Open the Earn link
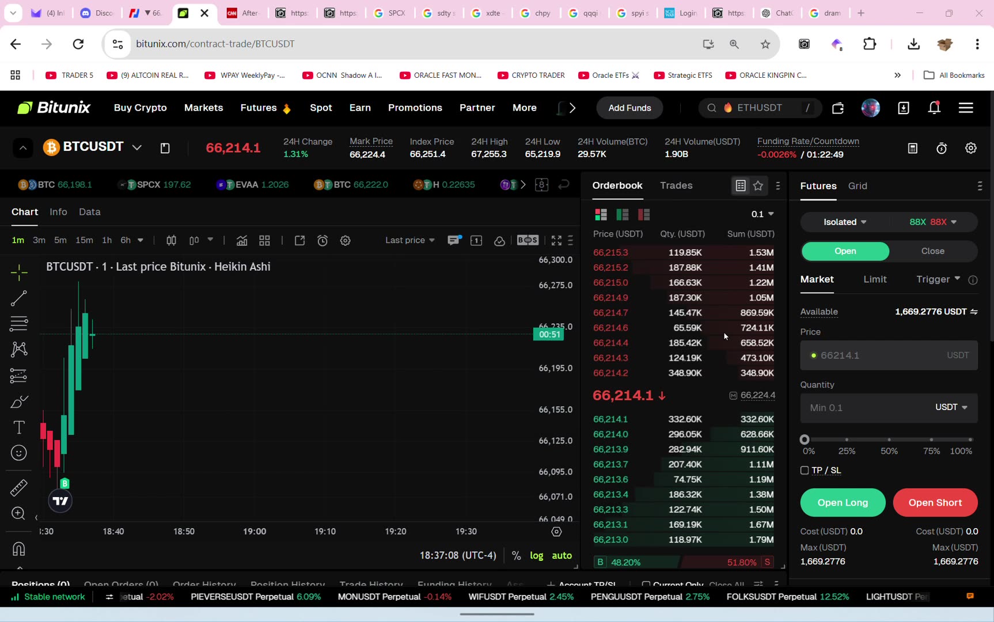 pyautogui.click(x=360, y=108)
